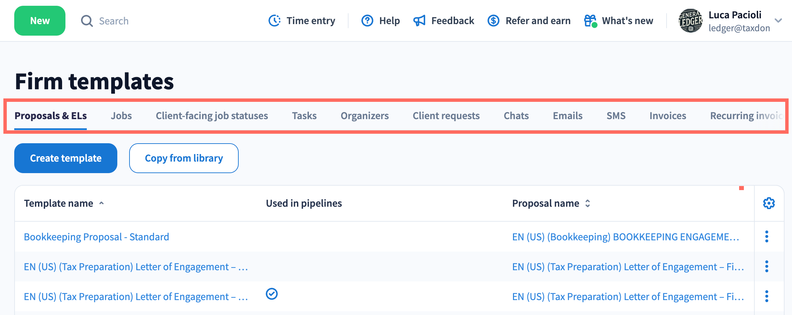Open Help via the question mark icon
This screenshot has width=792, height=315.
[x=367, y=21]
